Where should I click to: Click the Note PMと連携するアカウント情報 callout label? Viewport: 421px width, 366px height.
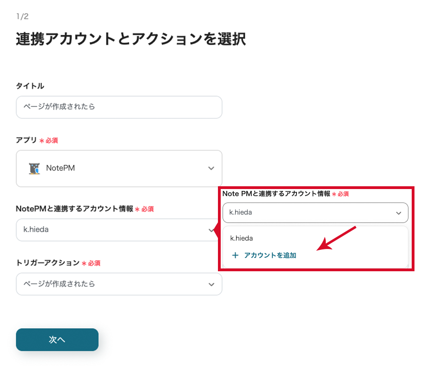pyautogui.click(x=276, y=194)
